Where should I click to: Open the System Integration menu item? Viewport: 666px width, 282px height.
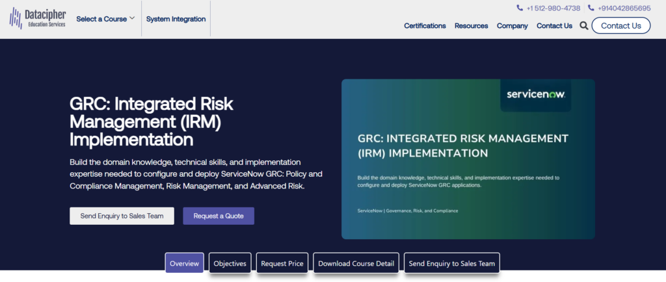(x=176, y=19)
